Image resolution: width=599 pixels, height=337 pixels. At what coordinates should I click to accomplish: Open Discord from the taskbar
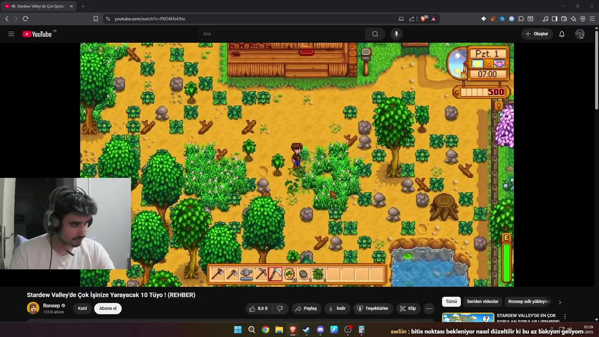(320, 330)
